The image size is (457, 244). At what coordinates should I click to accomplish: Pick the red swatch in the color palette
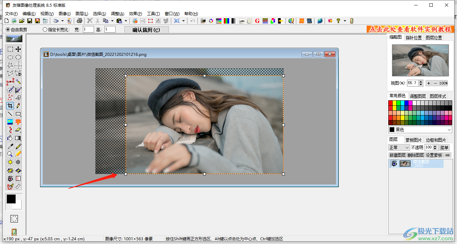pyautogui.click(x=391, y=103)
